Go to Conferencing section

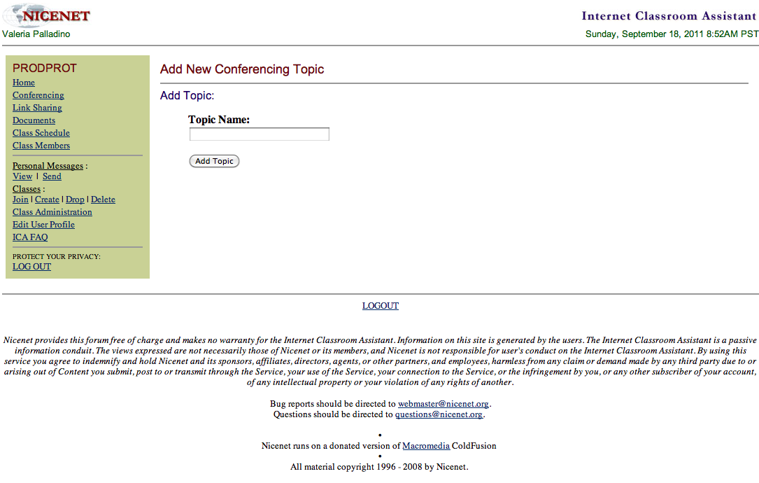(x=38, y=95)
